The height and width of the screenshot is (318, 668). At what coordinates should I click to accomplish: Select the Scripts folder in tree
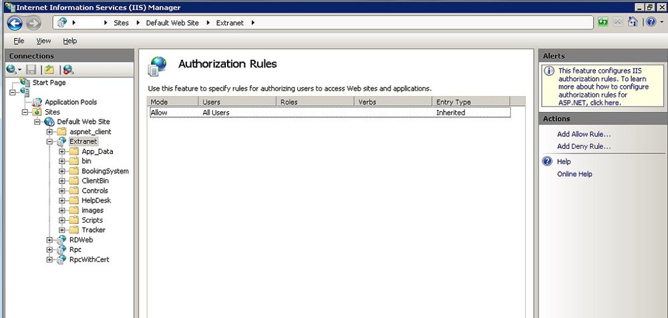point(92,220)
